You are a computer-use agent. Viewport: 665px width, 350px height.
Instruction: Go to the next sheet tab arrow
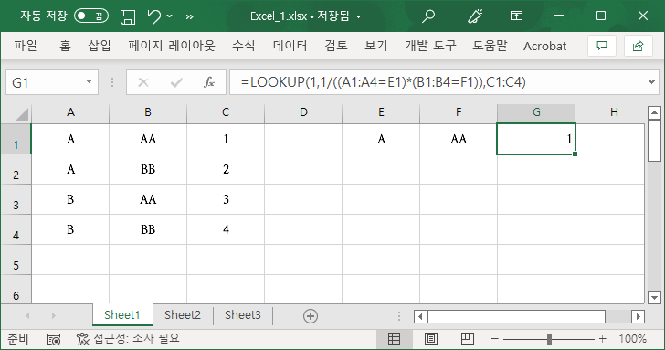click(x=53, y=315)
